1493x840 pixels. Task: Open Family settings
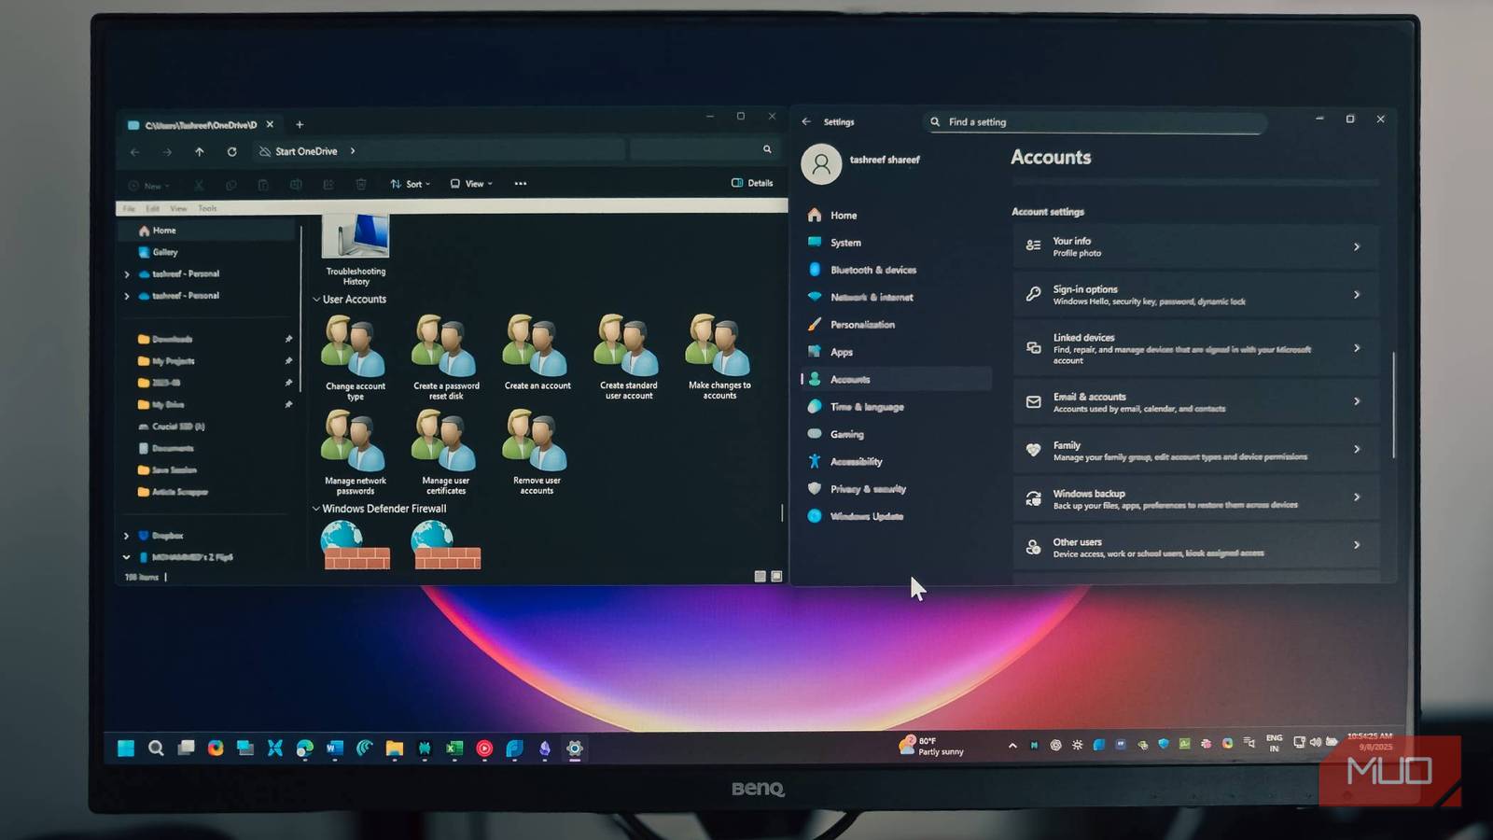(x=1195, y=451)
